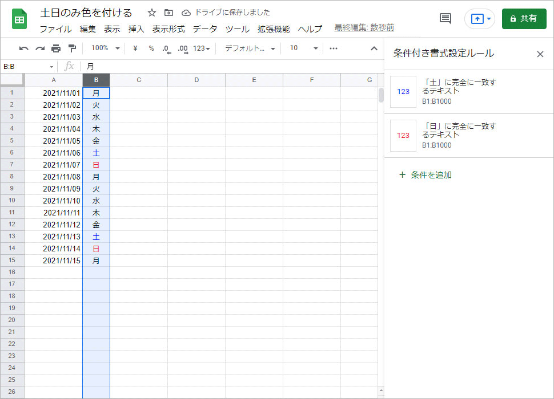Click 条件を追加 to add a rule
The height and width of the screenshot is (399, 554).
(425, 175)
